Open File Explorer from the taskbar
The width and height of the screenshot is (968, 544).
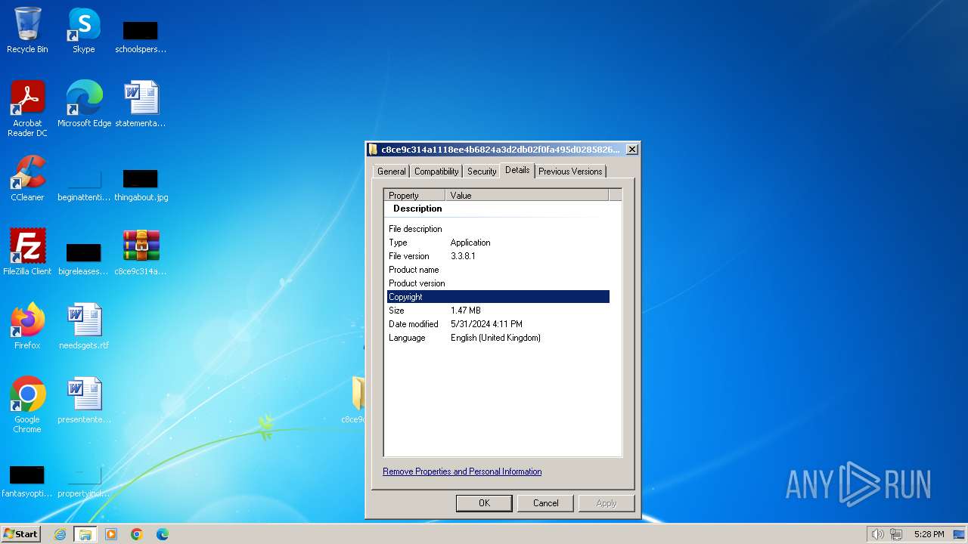click(85, 534)
